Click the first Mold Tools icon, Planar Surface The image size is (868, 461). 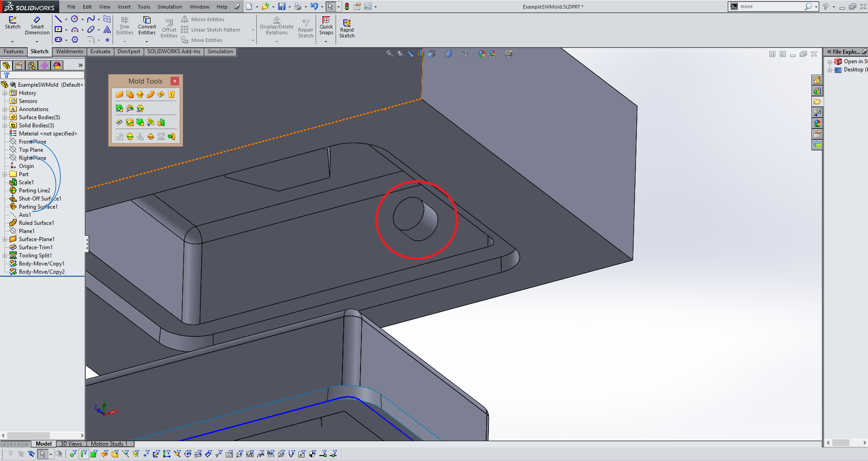[119, 94]
